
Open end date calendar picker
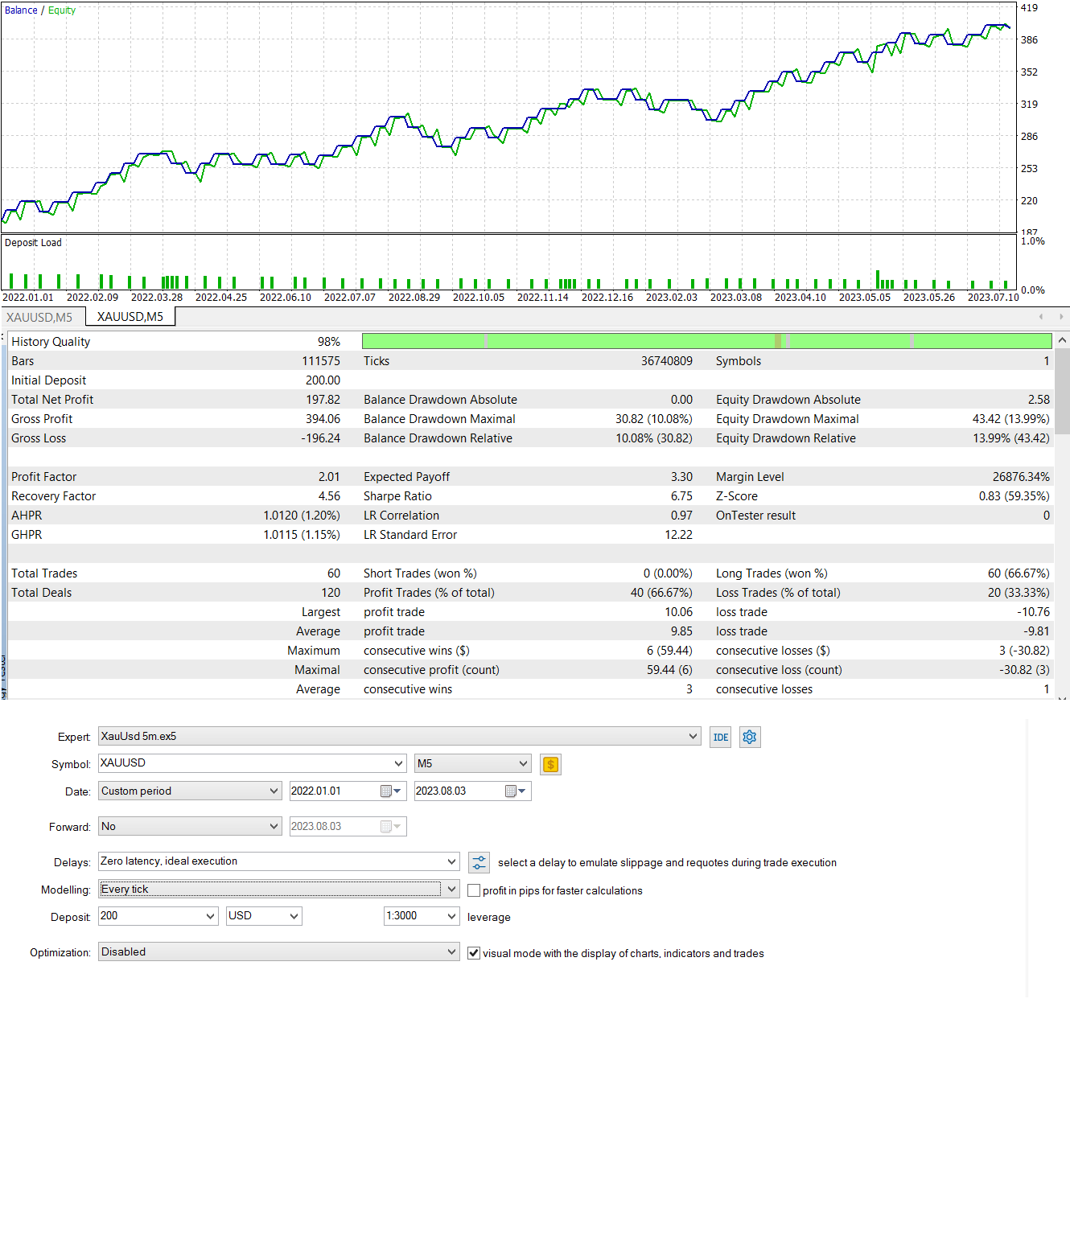point(516,791)
